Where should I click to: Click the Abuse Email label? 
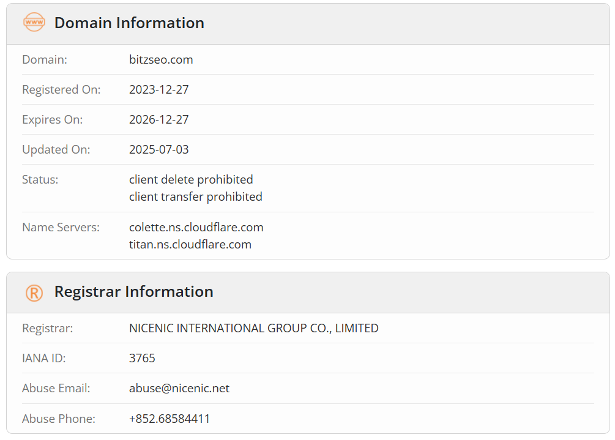click(x=56, y=388)
